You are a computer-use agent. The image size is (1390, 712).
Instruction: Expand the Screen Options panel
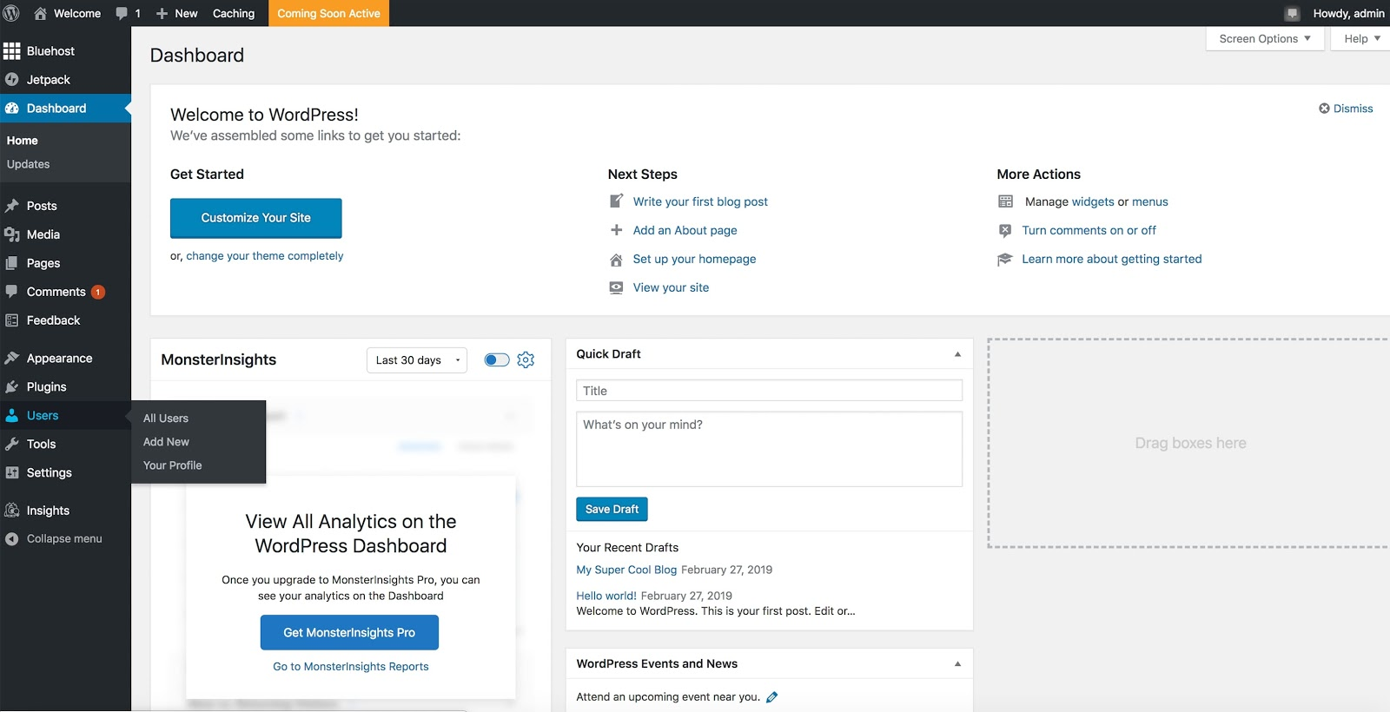pyautogui.click(x=1265, y=39)
